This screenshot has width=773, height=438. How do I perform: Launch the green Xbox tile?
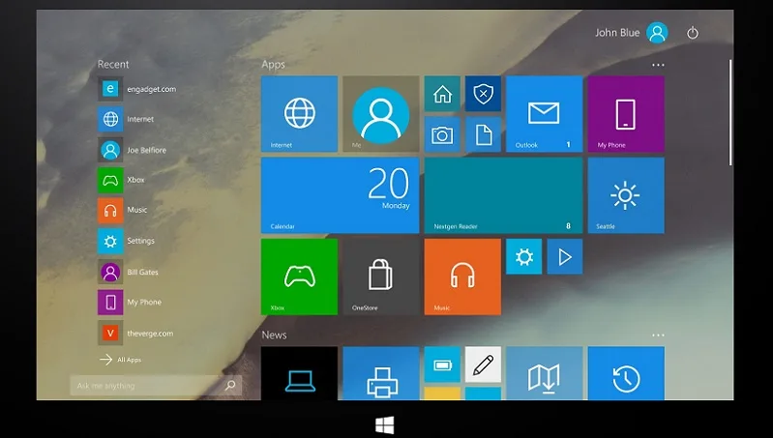click(x=299, y=277)
